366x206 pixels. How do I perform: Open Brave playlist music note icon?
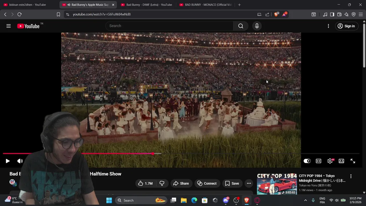pyautogui.click(x=325, y=14)
